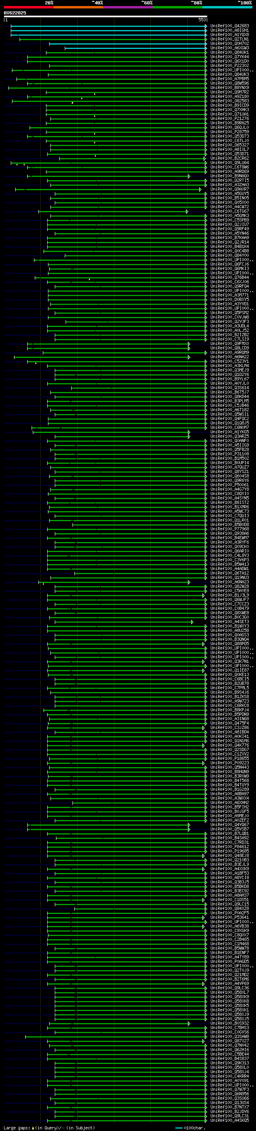Select the UniRef100_Q13US4 entry
This screenshot has width=256, height=1131.
point(230,1103)
